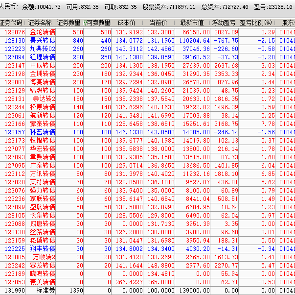Click 总资产:712729.46 in summary bar
This screenshot has height=295, width=295.
pyautogui.click(x=225, y=7)
